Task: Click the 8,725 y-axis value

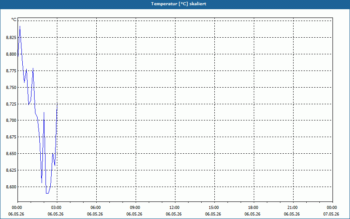Action: tap(11, 104)
